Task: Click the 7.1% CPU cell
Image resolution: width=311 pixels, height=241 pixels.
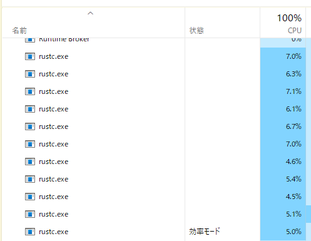Action: tap(283, 91)
